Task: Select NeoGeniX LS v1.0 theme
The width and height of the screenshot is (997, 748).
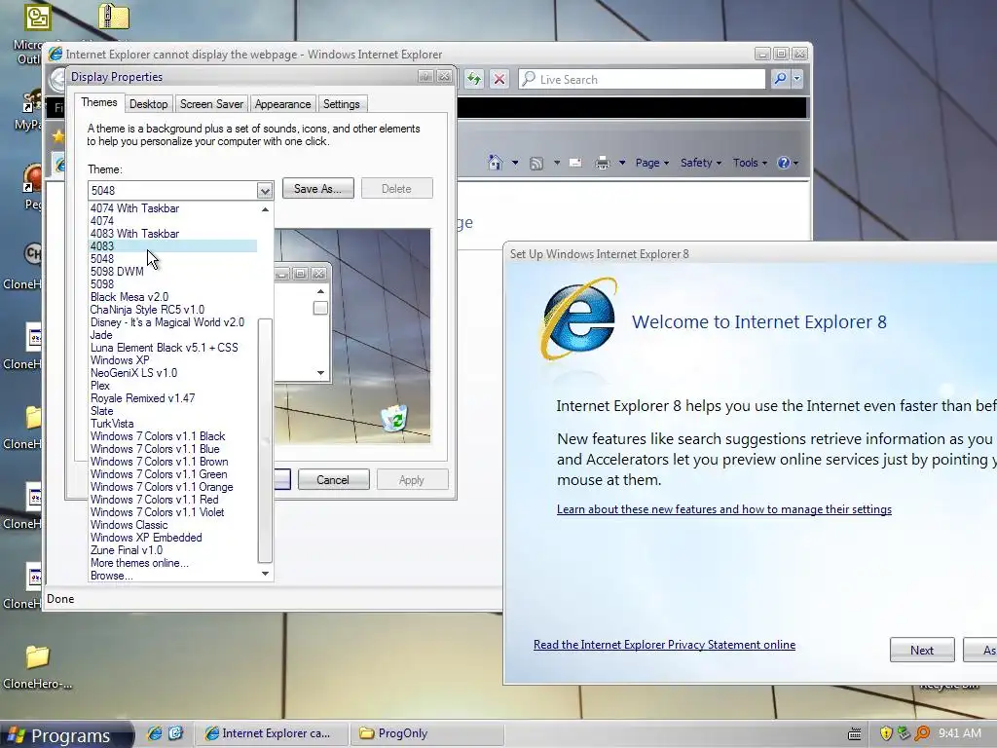Action: coord(173,373)
